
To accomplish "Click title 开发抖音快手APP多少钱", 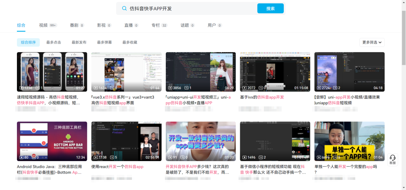I will point(197,170).
